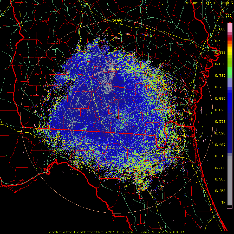Select the 0.520 legend value
Viewport: 234px width, 234px height.
(x=220, y=133)
